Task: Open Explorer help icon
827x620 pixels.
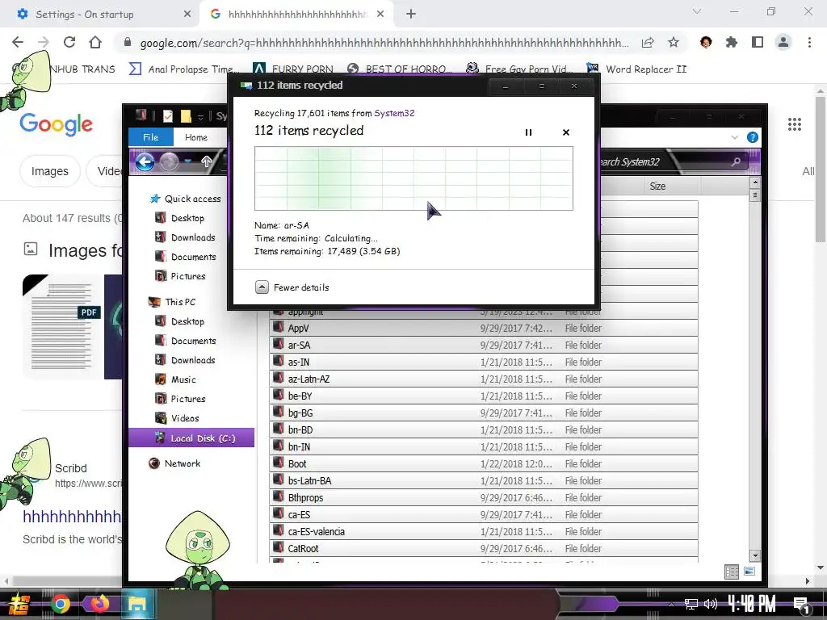Action: [753, 137]
